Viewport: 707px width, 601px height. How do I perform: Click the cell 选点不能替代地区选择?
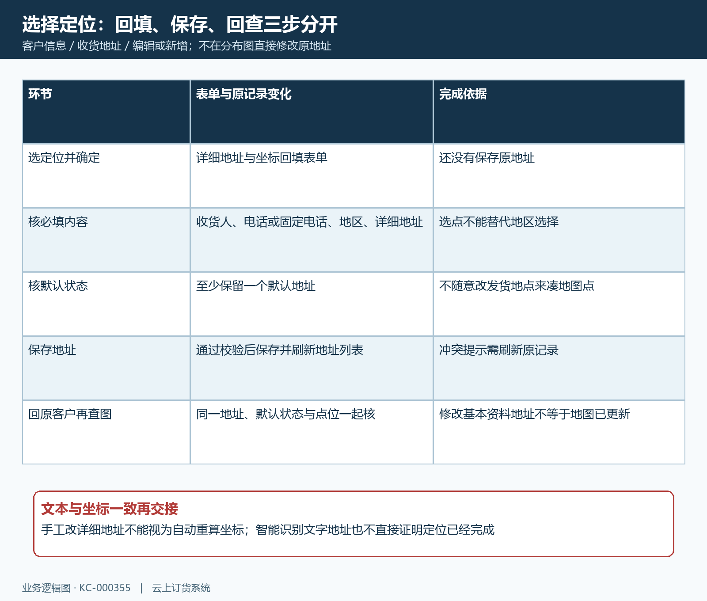point(559,240)
